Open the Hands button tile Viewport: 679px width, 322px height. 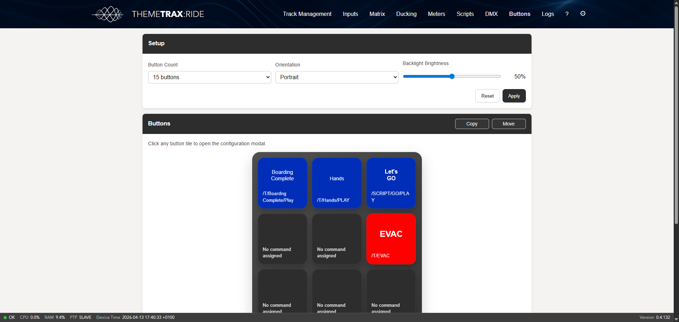[x=337, y=183]
